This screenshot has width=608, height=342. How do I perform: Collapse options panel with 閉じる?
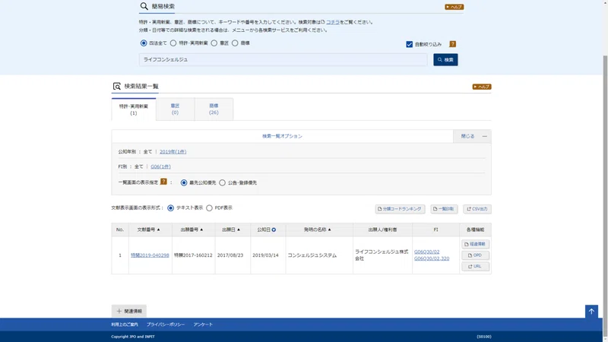coord(472,137)
